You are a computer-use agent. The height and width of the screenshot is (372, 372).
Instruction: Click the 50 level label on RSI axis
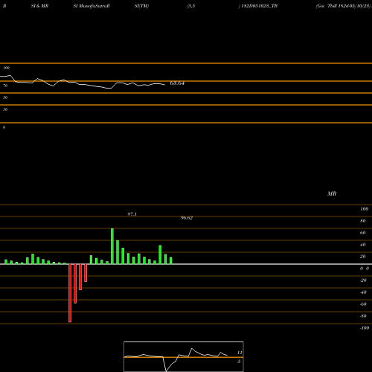click(x=5, y=97)
